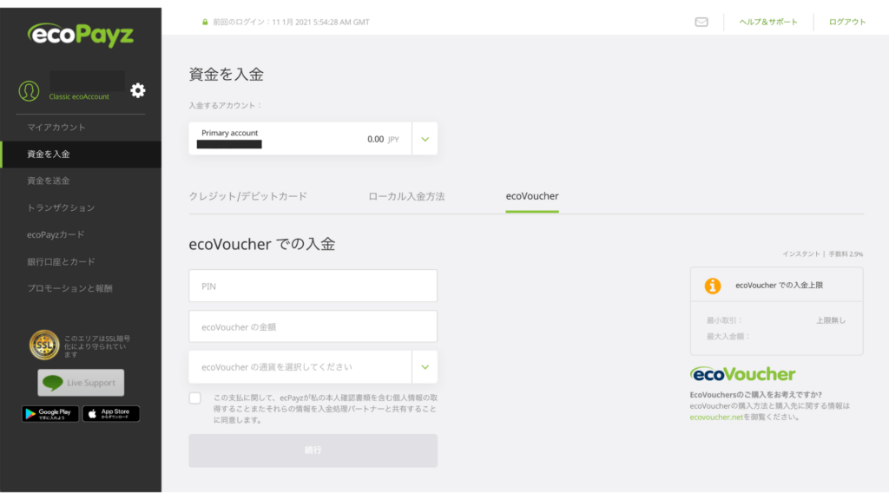
Task: Open the messages envelope icon
Action: (701, 22)
